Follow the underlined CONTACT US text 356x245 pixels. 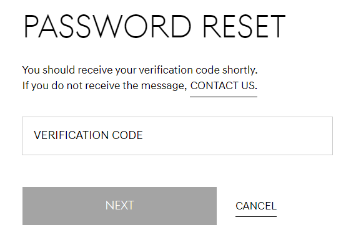click(x=224, y=86)
